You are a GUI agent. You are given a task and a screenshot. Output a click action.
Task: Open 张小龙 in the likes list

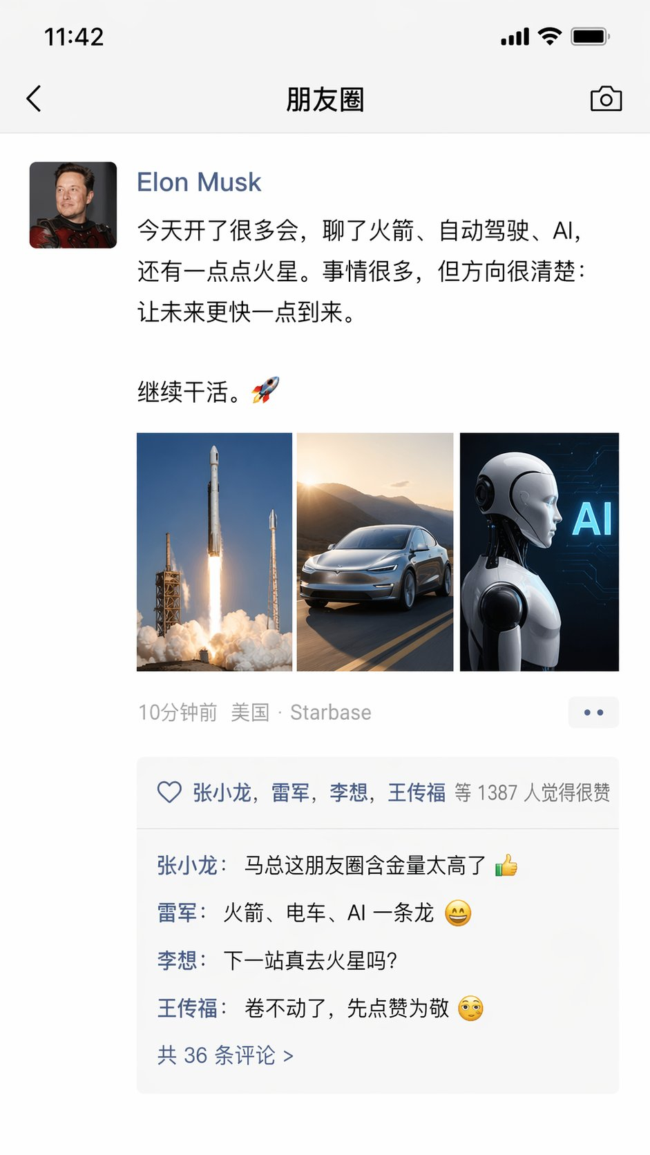(x=222, y=792)
